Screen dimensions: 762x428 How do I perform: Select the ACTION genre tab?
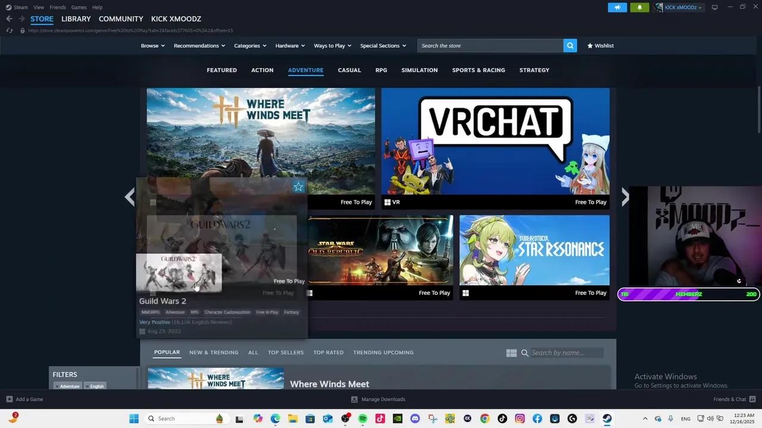click(262, 70)
